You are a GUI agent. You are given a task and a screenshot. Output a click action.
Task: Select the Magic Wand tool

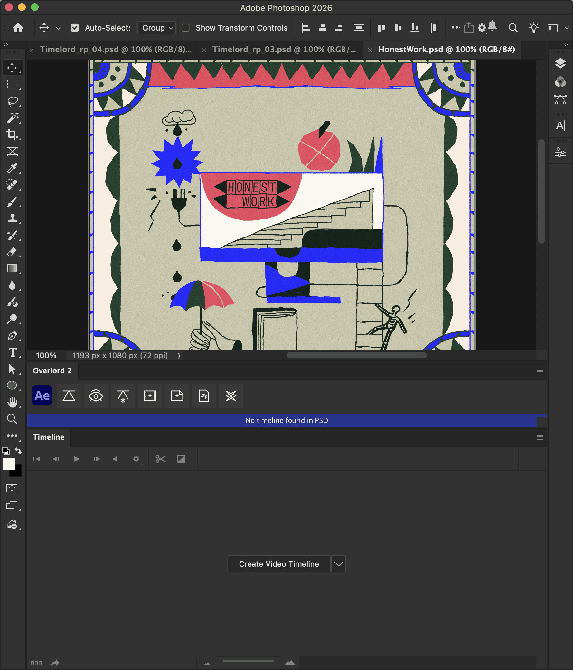pos(12,118)
